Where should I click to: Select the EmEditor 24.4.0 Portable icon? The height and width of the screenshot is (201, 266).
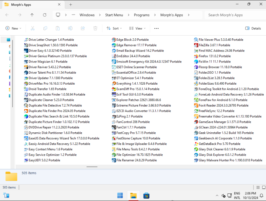click(114, 56)
